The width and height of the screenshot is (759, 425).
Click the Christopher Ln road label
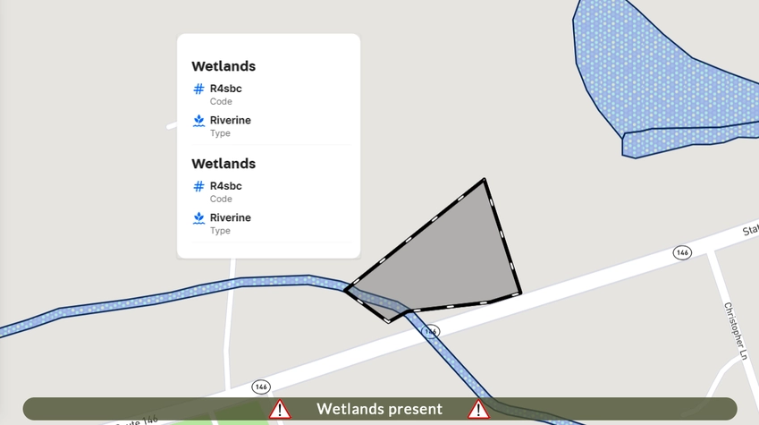735,330
